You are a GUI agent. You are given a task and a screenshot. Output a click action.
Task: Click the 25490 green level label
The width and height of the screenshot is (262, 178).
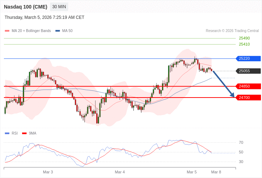[x=244, y=38]
